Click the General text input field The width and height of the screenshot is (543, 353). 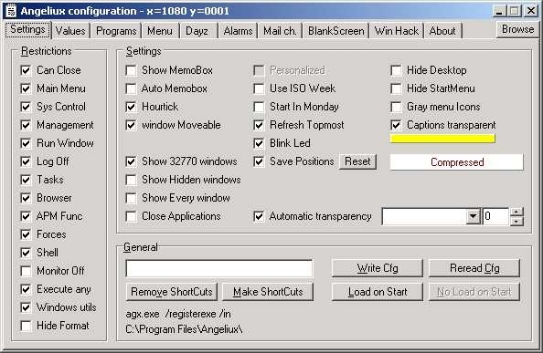(x=219, y=269)
